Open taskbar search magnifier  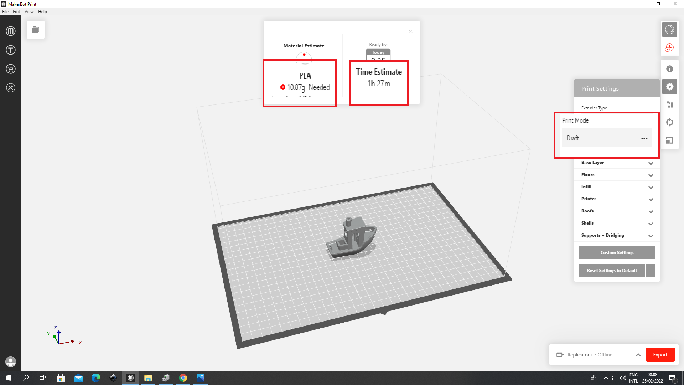pyautogui.click(x=26, y=378)
